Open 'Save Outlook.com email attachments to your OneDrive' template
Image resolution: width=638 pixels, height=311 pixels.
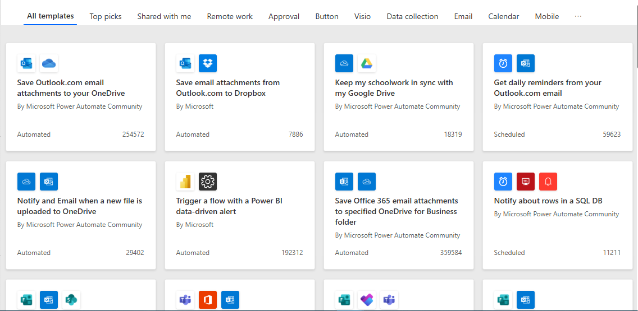click(80, 97)
